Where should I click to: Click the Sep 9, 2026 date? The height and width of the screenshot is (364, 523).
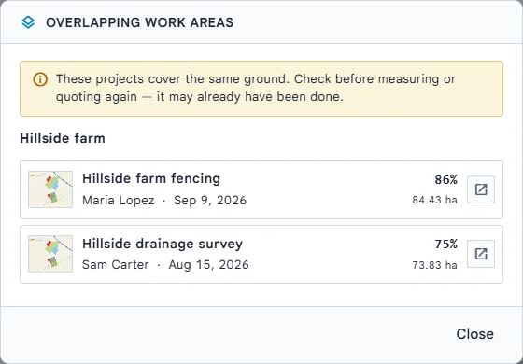point(210,201)
